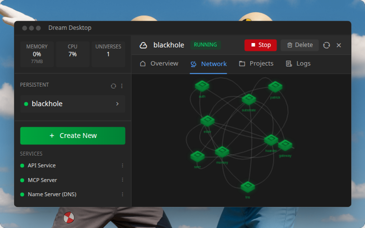Click the bottom-most network node
This screenshot has width=365, height=228.
248,187
